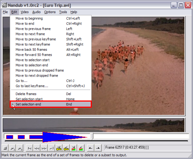Click the Stop playback button
Viewport: 193px width, 159px height.
(x=5, y=148)
